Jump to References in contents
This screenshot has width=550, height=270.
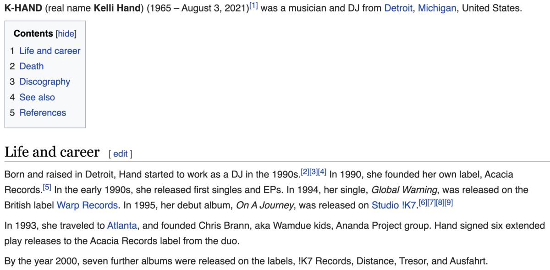coord(43,113)
